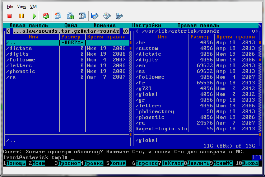
Task: Open the Левая панель menu
Action: 29,25
